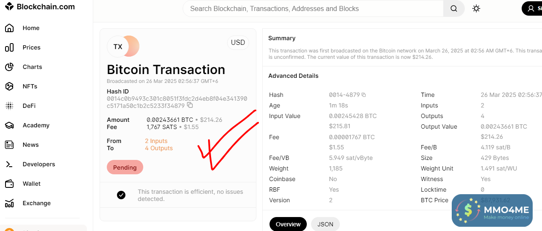The height and width of the screenshot is (231, 542).
Task: Select the Overview tab
Action: coord(288,224)
